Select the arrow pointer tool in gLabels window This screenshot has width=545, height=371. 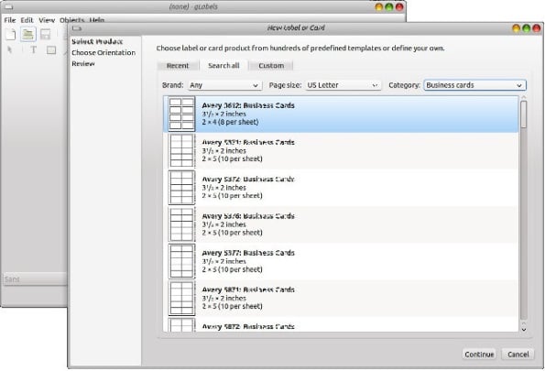pyautogui.click(x=10, y=50)
